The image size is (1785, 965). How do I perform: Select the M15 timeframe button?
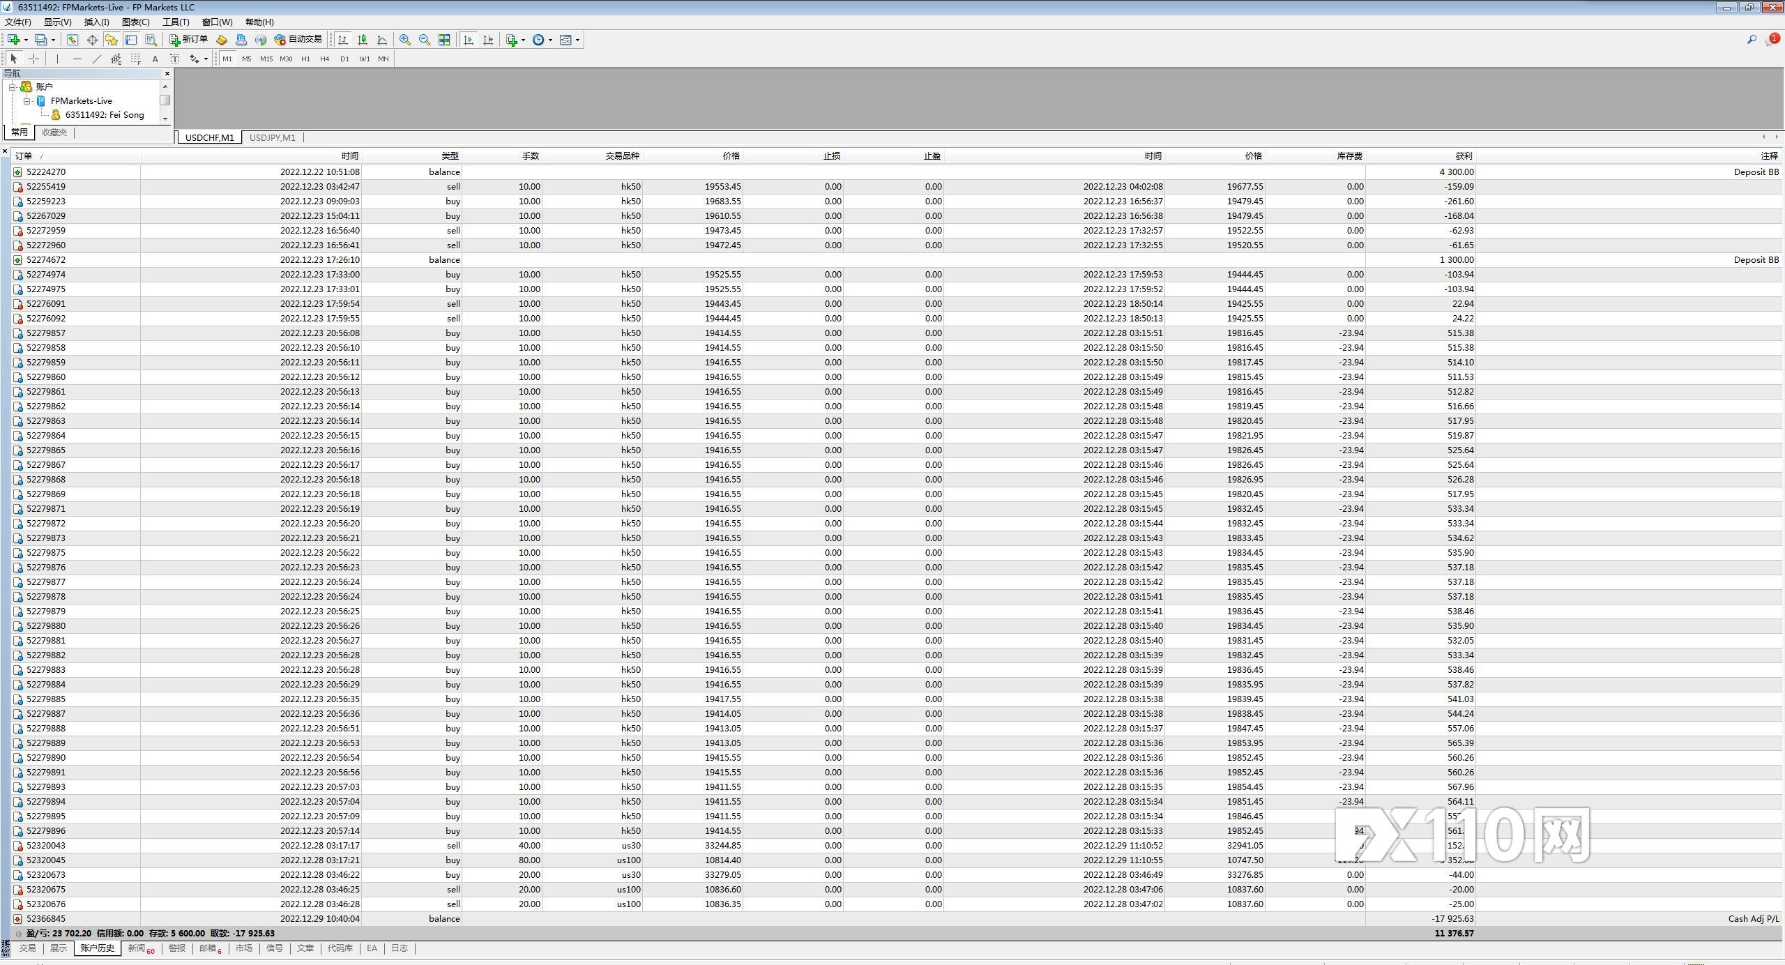[266, 59]
